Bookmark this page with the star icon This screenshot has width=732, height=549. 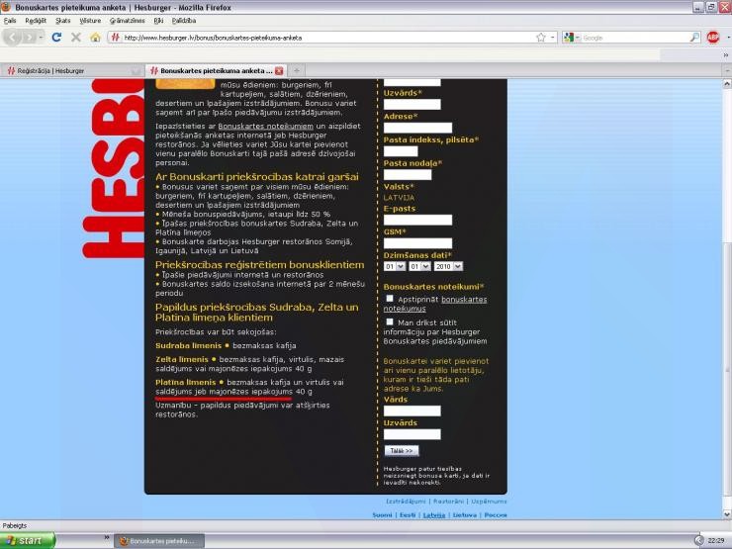point(540,38)
